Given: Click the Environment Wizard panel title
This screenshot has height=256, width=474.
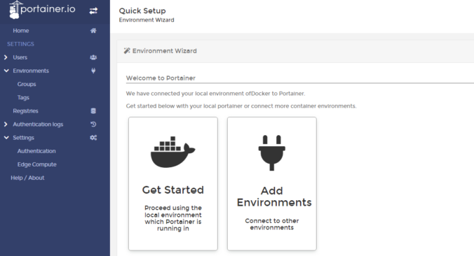Looking at the screenshot, I should 165,50.
